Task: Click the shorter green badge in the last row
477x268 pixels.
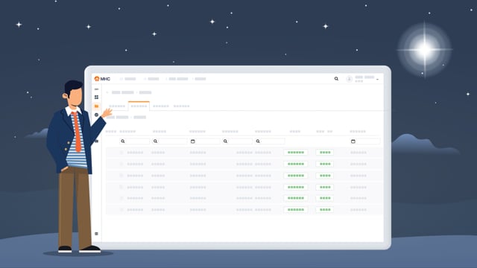Action: tap(325, 210)
